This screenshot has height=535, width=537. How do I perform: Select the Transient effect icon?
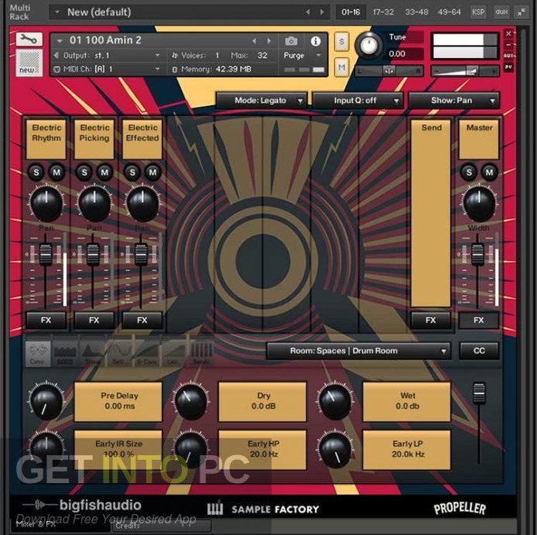coord(92,353)
